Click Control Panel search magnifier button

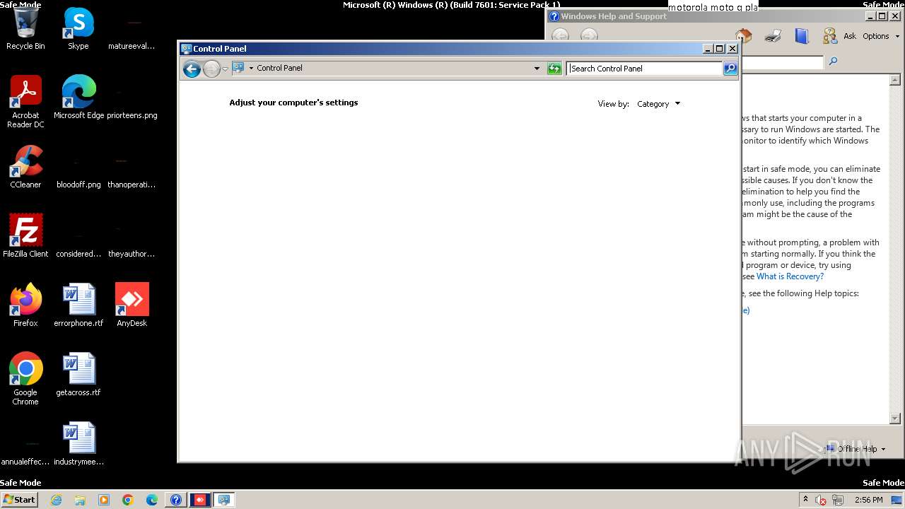pyautogui.click(x=730, y=69)
